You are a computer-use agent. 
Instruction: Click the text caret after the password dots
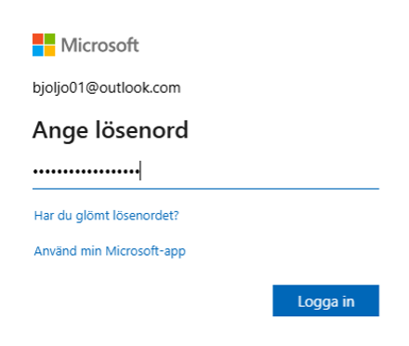coord(140,170)
